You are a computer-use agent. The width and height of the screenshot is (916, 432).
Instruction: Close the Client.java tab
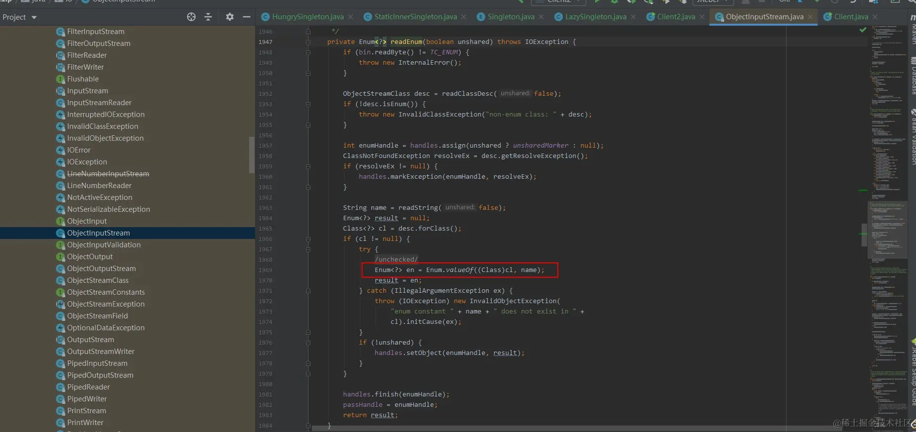[x=875, y=17]
